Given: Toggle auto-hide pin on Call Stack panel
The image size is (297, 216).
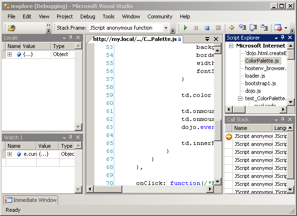Looking at the screenshot, I should 283,119.
